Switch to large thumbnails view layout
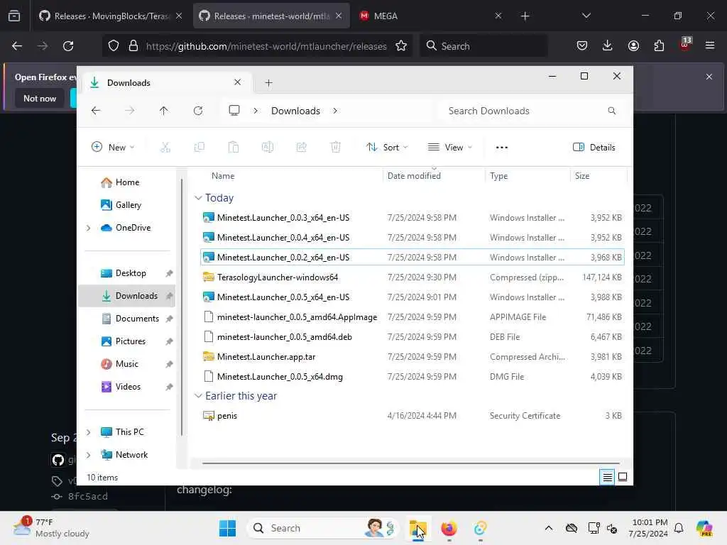The height and width of the screenshot is (545, 727). [x=623, y=477]
